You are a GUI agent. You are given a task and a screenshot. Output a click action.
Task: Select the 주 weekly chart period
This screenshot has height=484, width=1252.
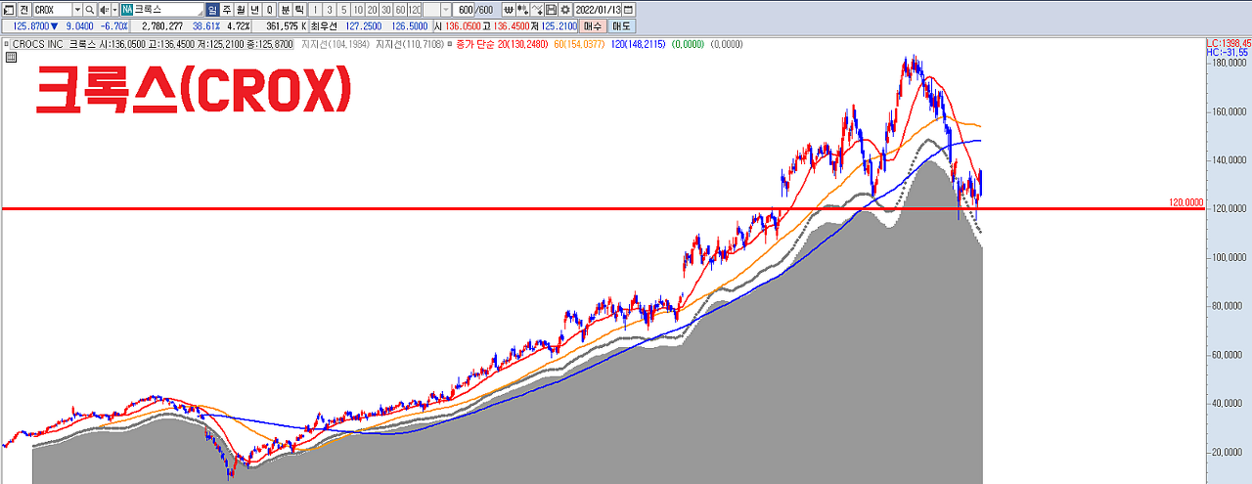pos(227,9)
